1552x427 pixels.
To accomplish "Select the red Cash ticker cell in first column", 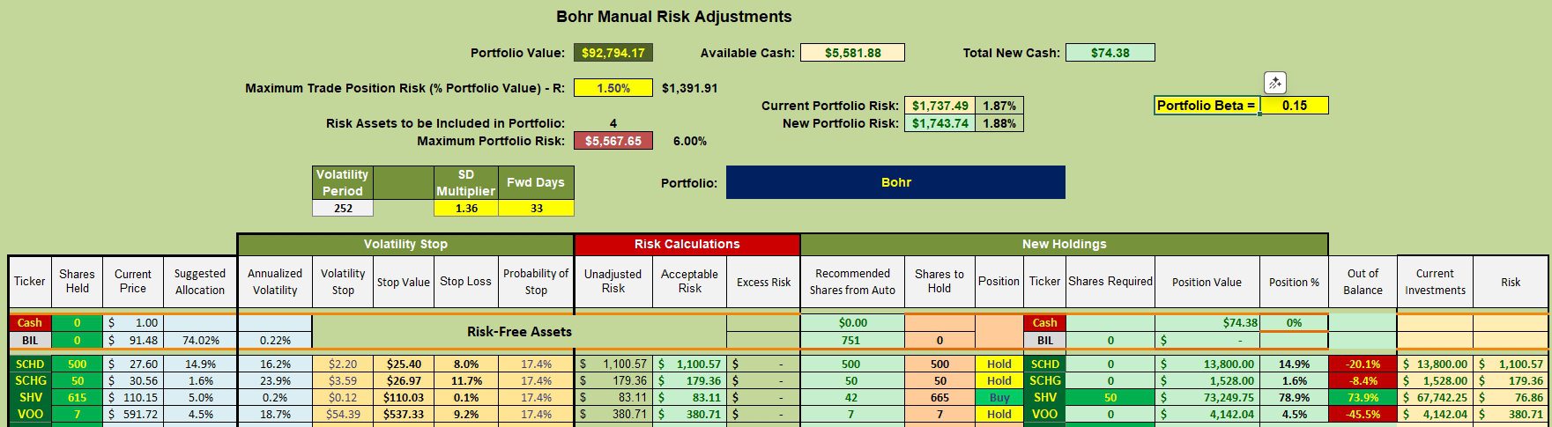I will pyautogui.click(x=29, y=323).
